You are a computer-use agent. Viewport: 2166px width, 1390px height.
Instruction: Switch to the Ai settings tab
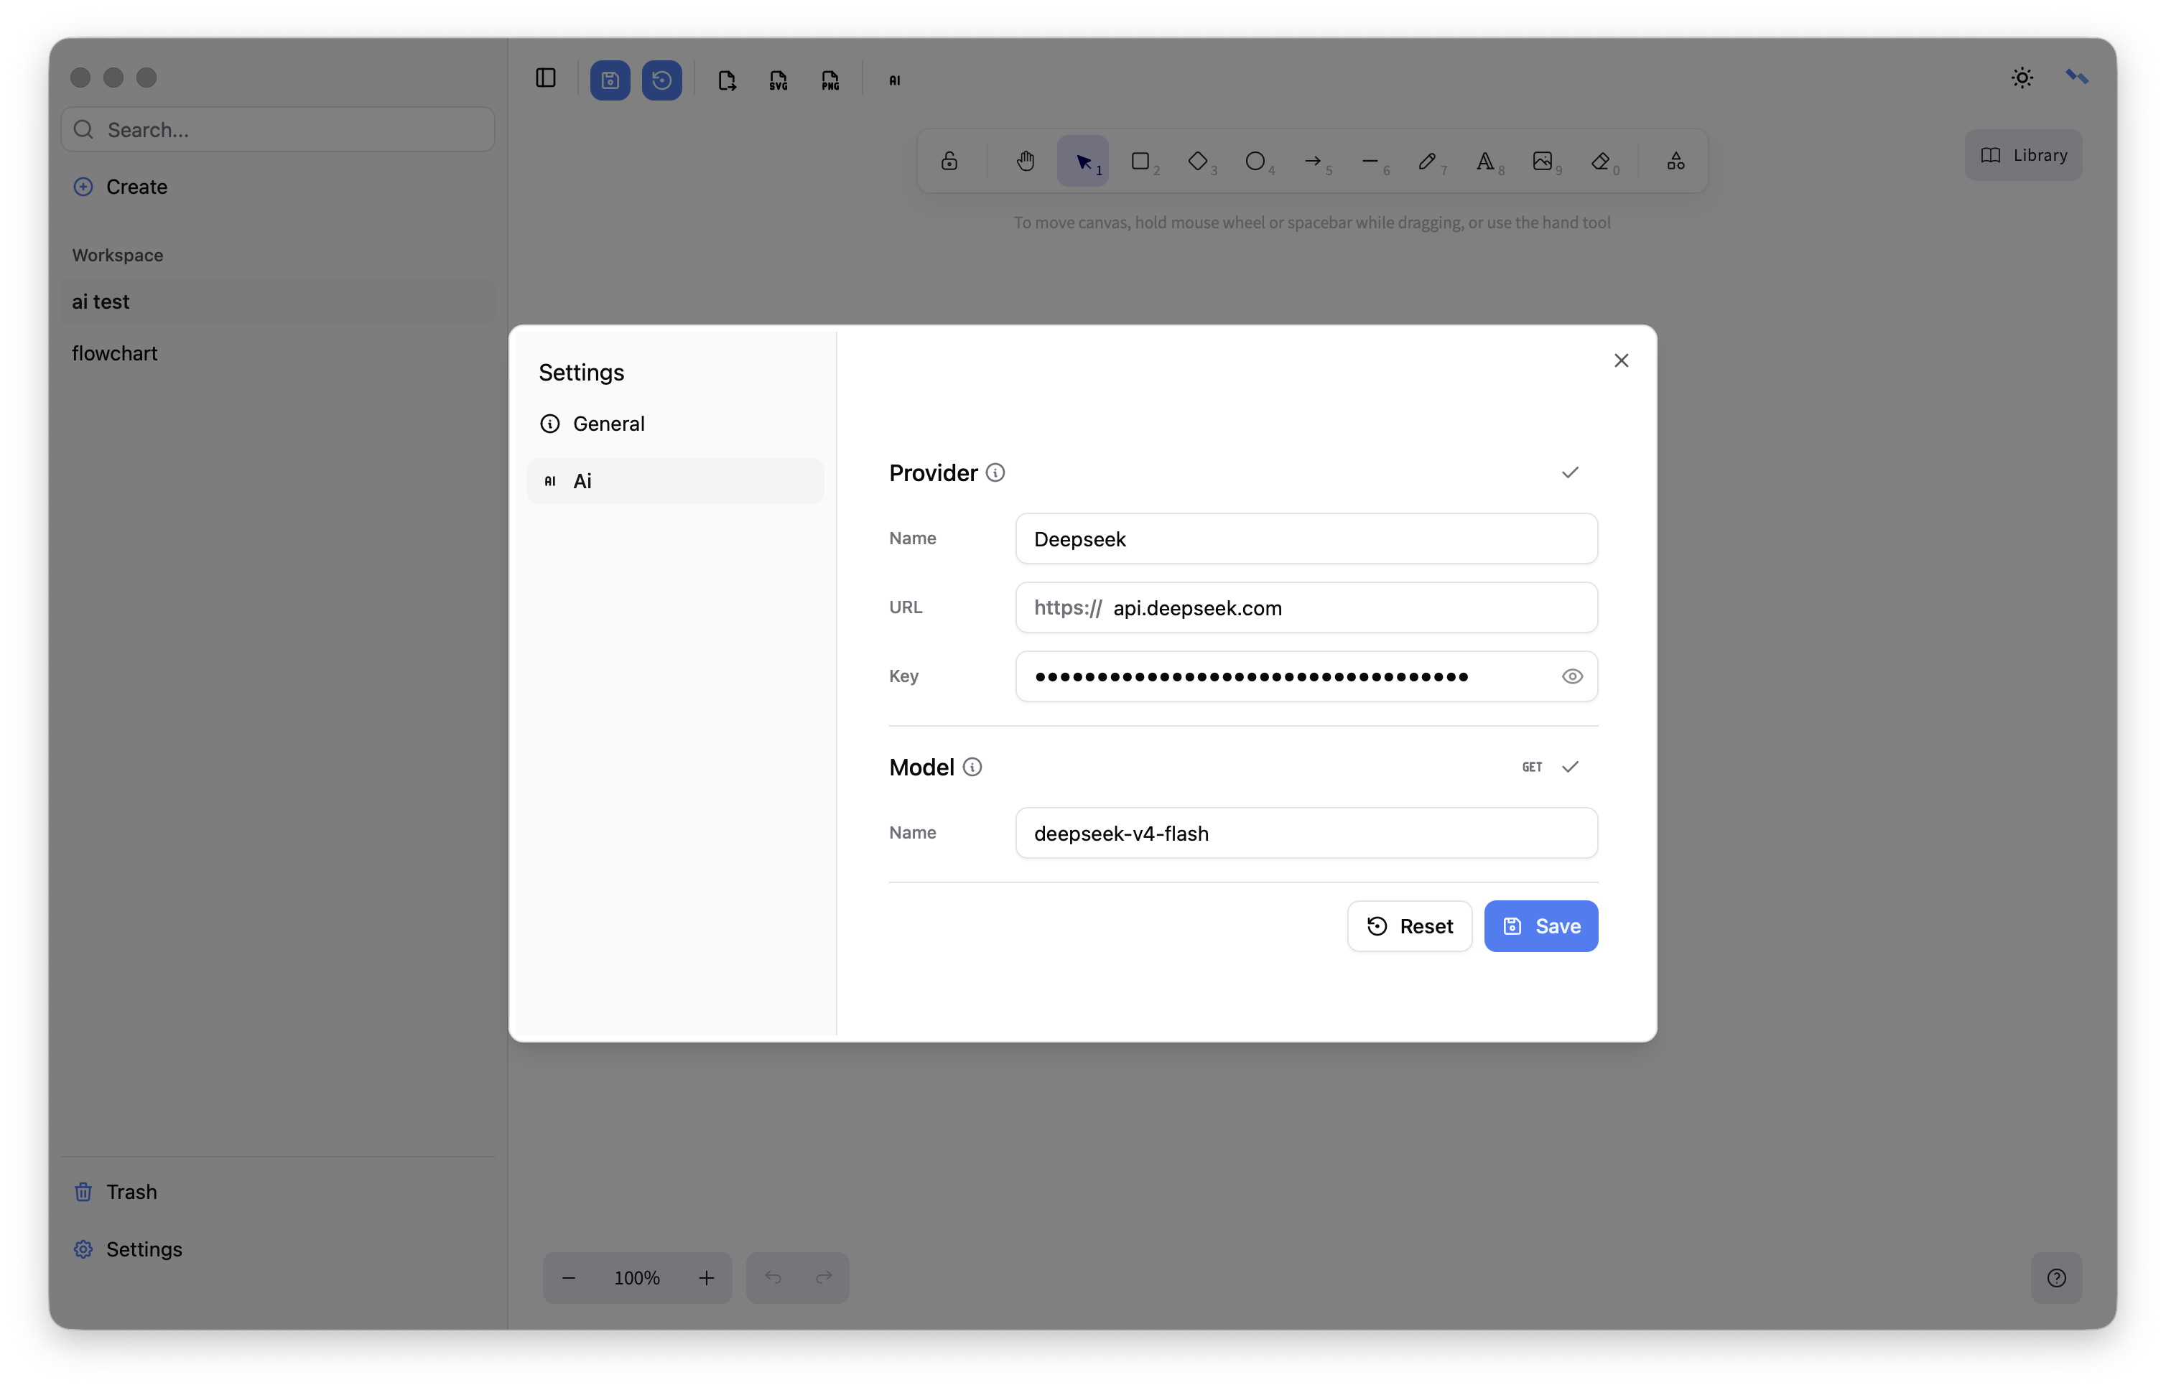pos(675,481)
